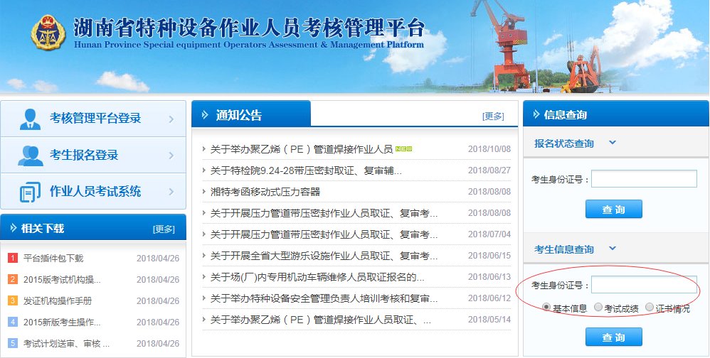Screen dimensions: 710x358
Task: Click date 2018/10/08 on first notice
Action: 489,149
